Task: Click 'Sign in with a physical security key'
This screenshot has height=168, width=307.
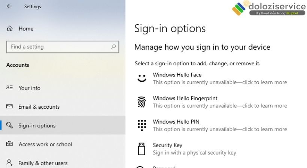Action: [x=194, y=153]
